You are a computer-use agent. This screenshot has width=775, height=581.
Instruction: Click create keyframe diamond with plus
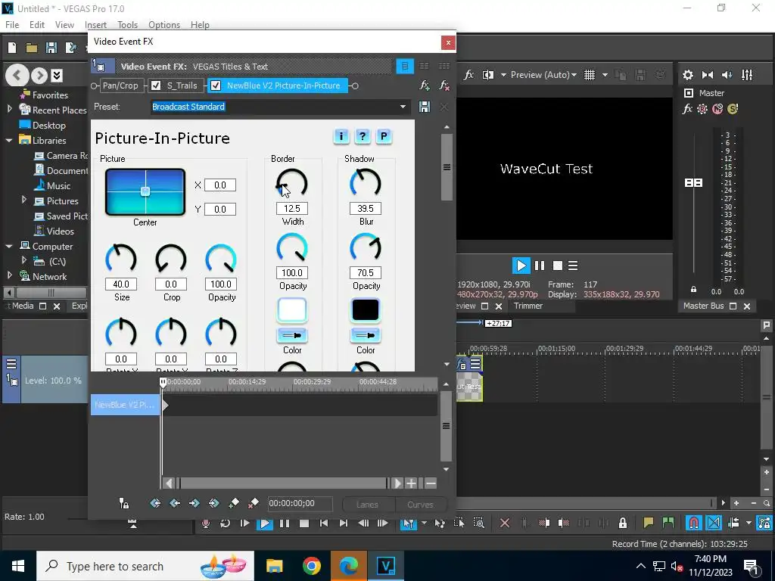[x=233, y=503]
